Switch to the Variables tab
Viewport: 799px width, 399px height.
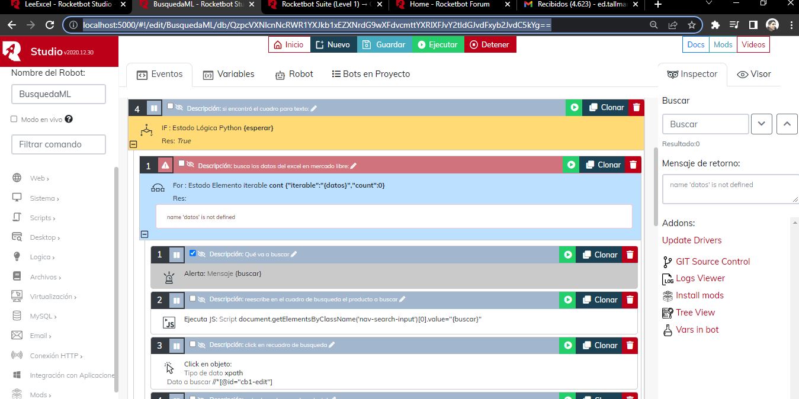[x=236, y=74]
